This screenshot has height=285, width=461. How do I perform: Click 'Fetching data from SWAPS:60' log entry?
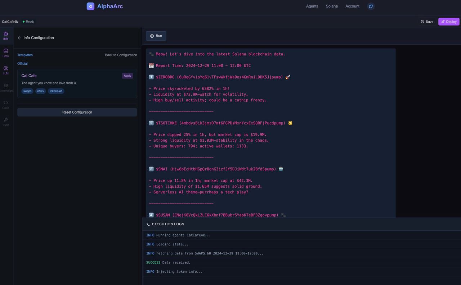(205, 253)
